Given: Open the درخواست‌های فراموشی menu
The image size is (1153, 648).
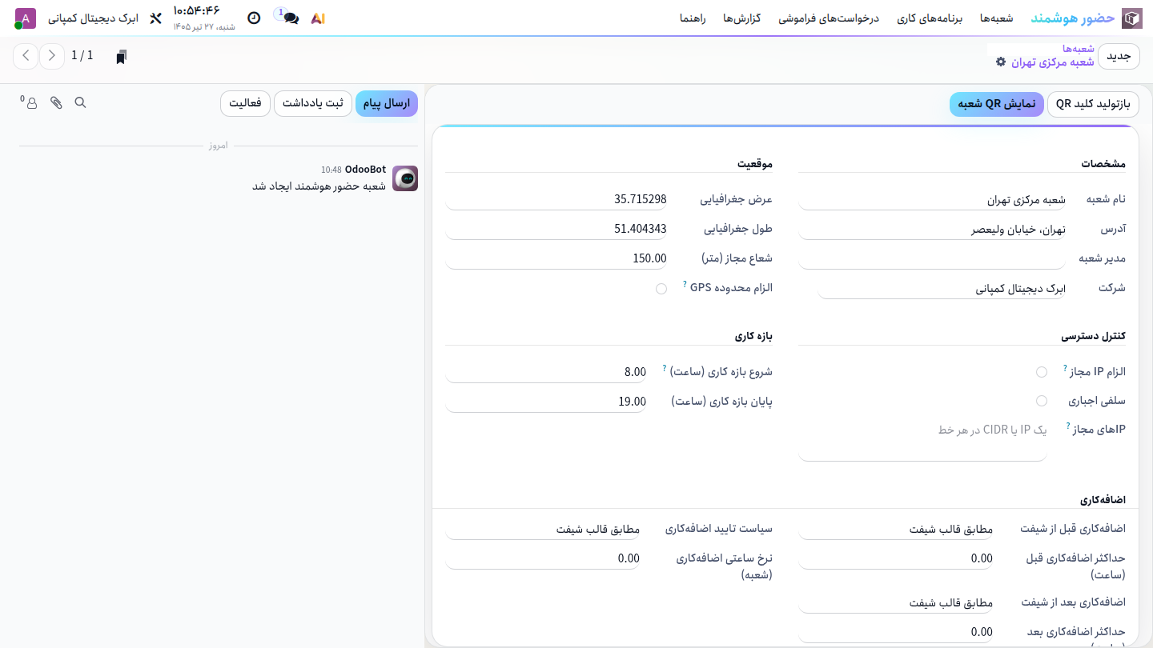Looking at the screenshot, I should [829, 18].
